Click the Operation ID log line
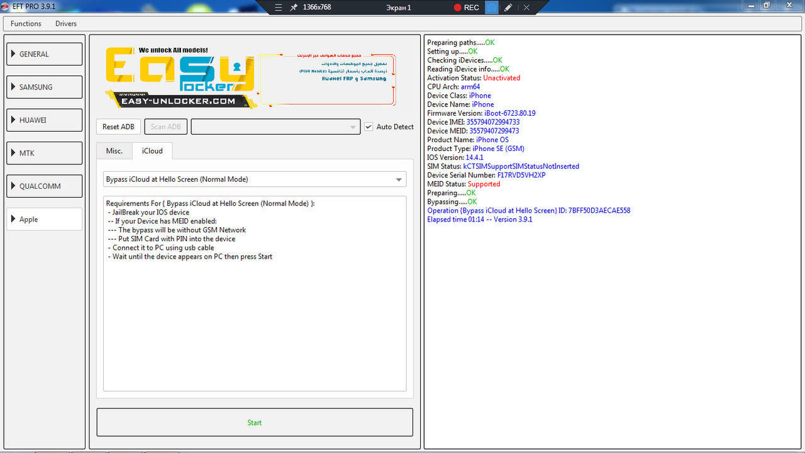Image resolution: width=805 pixels, height=453 pixels. pyautogui.click(x=528, y=210)
